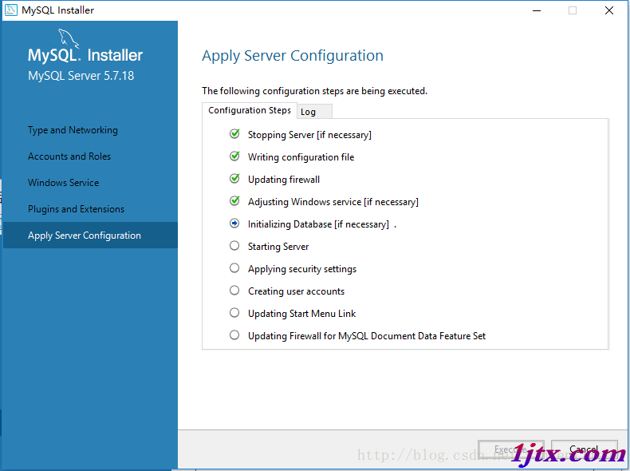The height and width of the screenshot is (471, 630).
Task: Click 'Writing configuration file' step text
Action: click(x=301, y=157)
